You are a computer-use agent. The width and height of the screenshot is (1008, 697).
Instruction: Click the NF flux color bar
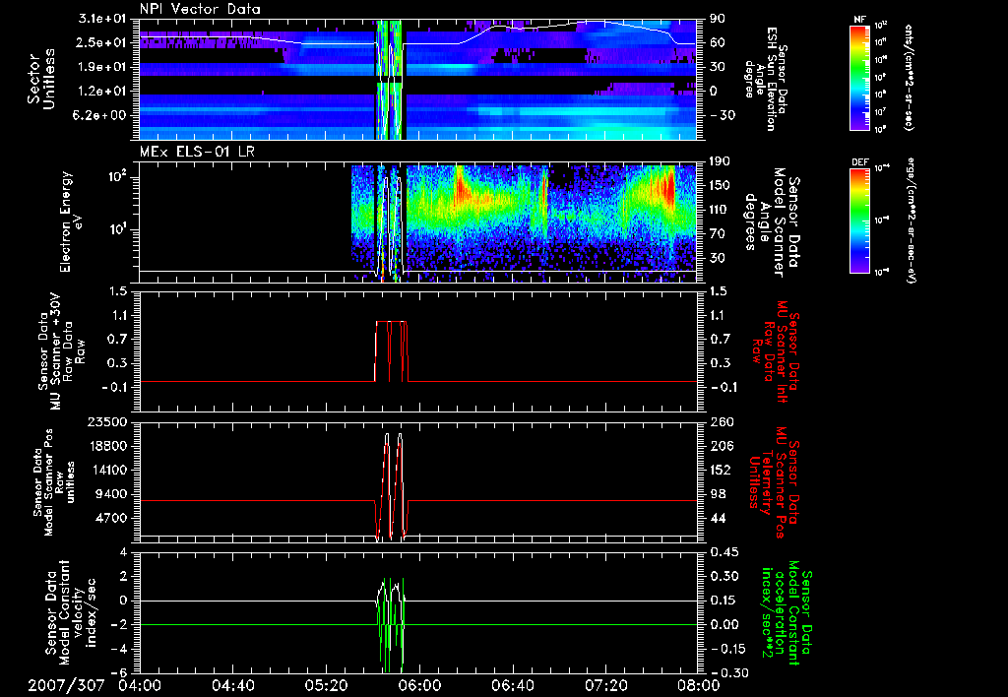(x=860, y=77)
